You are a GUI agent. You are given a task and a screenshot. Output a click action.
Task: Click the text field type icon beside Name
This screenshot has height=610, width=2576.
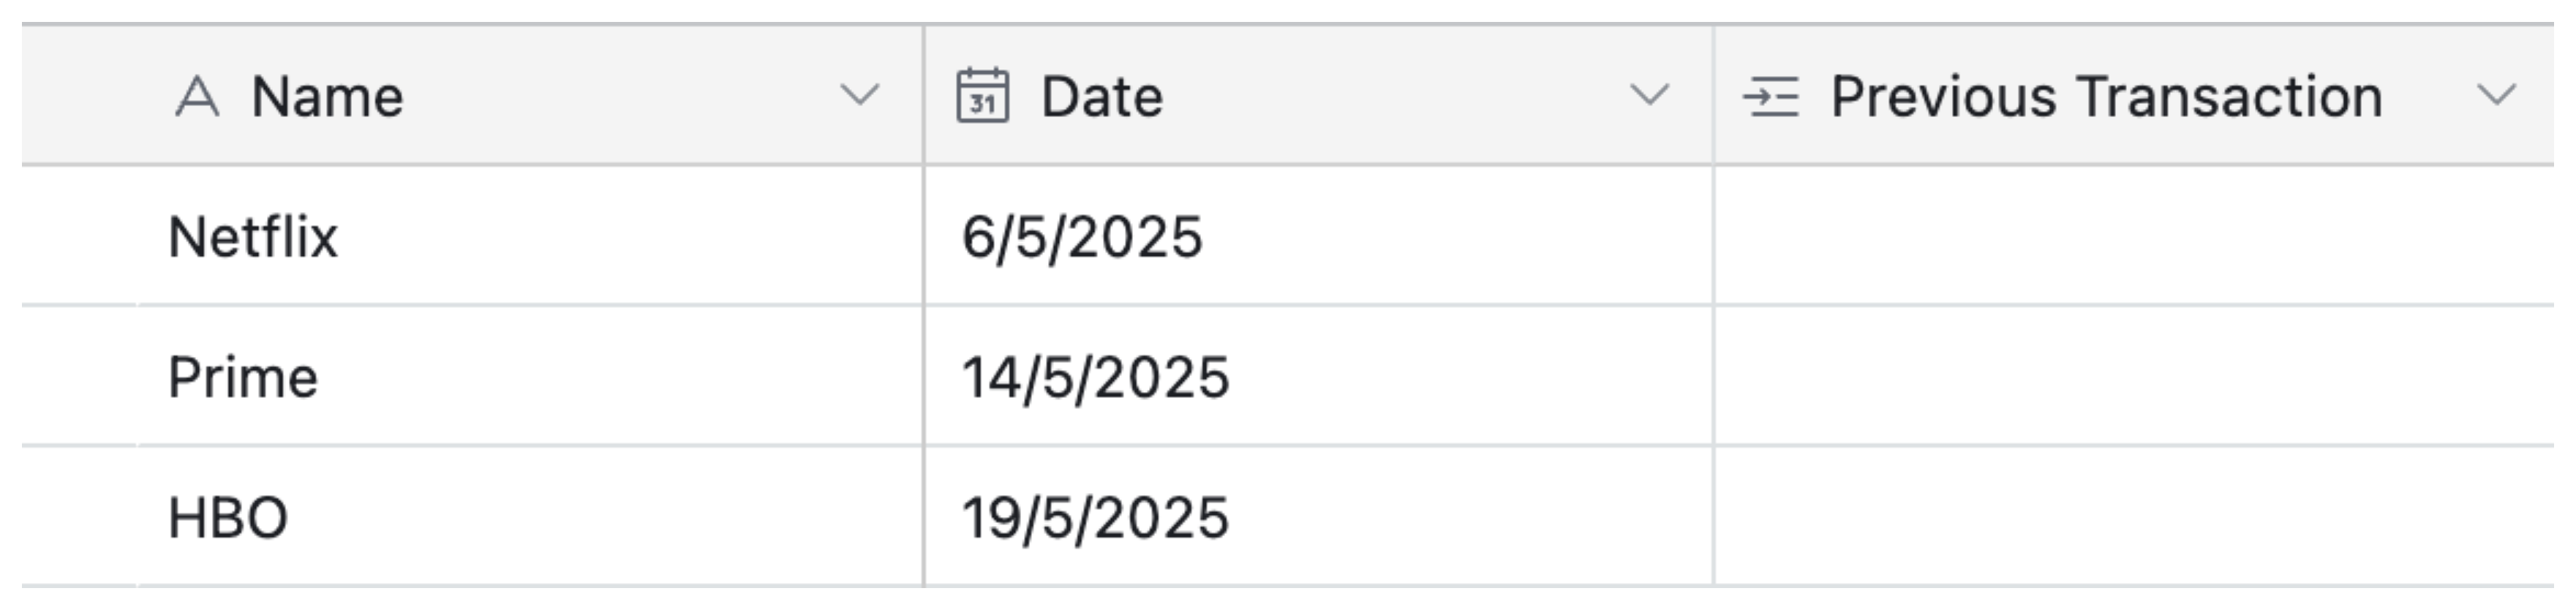point(196,96)
